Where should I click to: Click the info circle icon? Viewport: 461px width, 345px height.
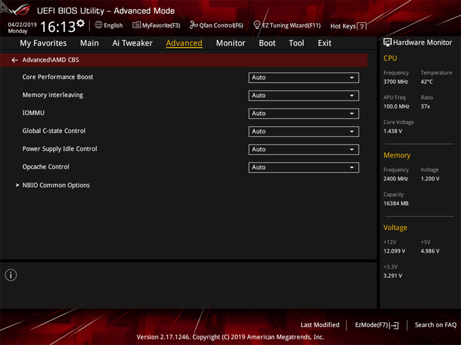pos(11,275)
